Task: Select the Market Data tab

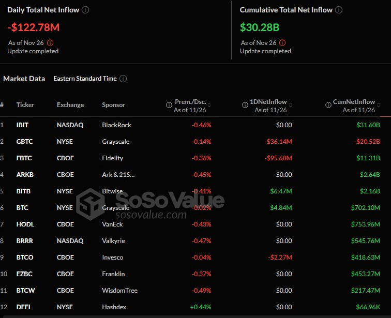Action: [x=24, y=79]
